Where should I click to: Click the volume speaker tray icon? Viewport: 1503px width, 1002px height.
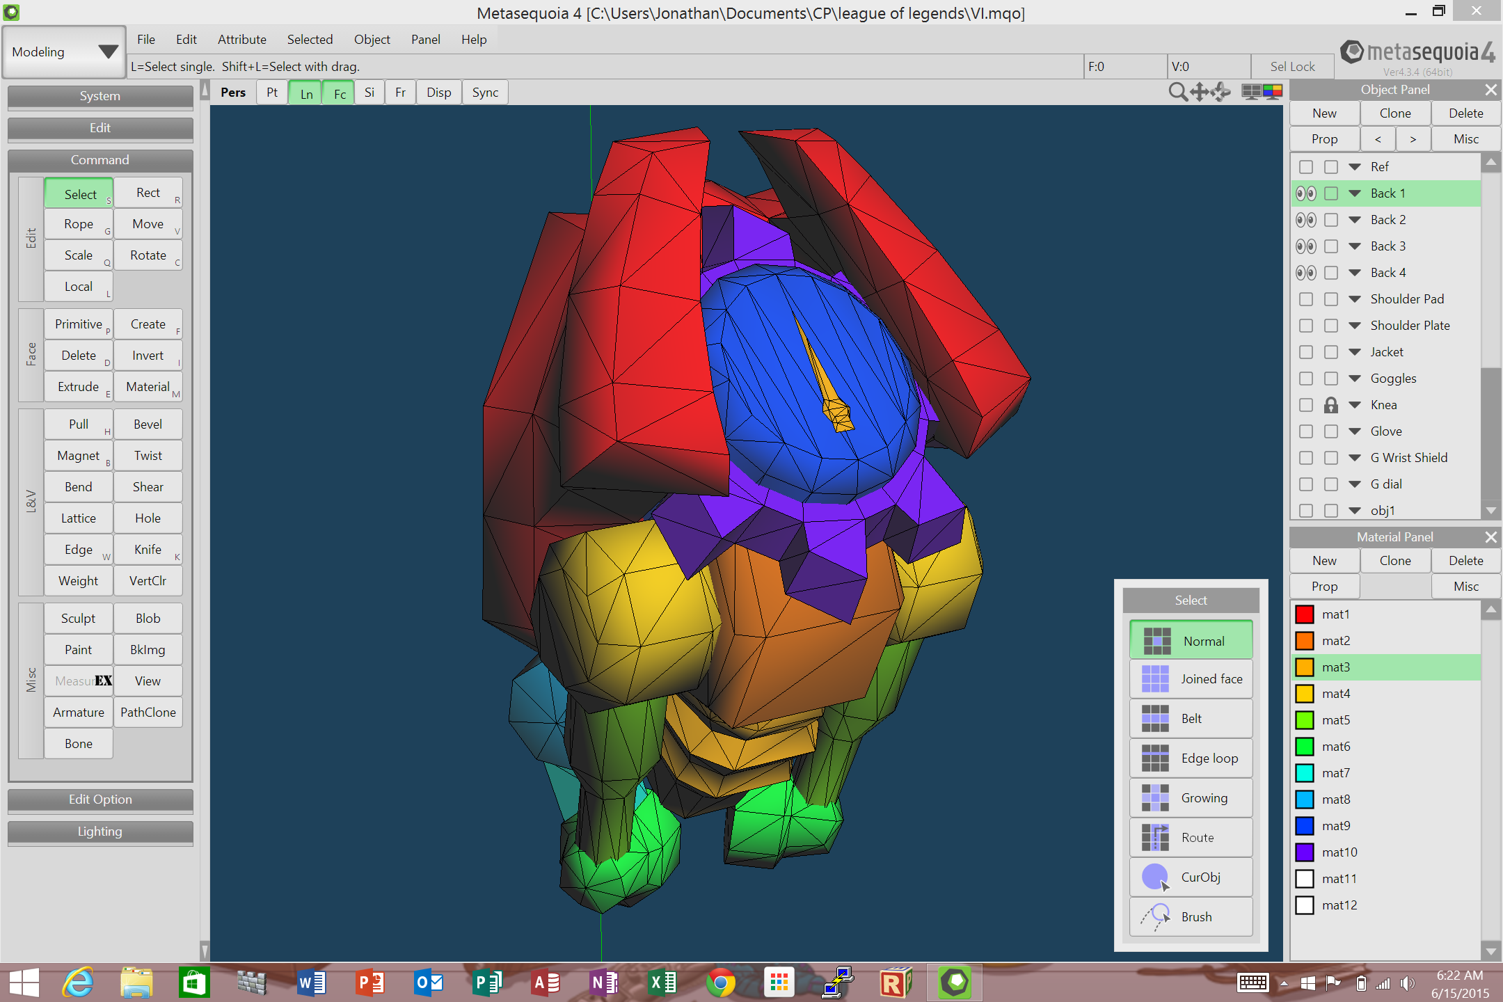(1408, 983)
